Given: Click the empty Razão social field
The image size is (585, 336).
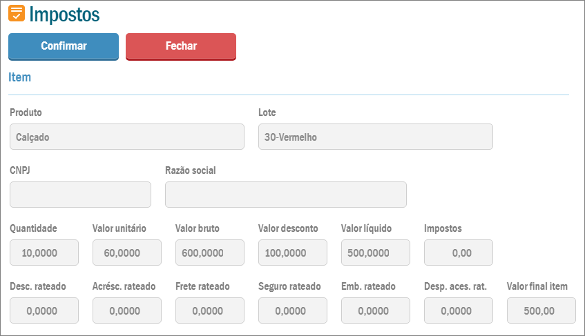Looking at the screenshot, I should 285,195.
